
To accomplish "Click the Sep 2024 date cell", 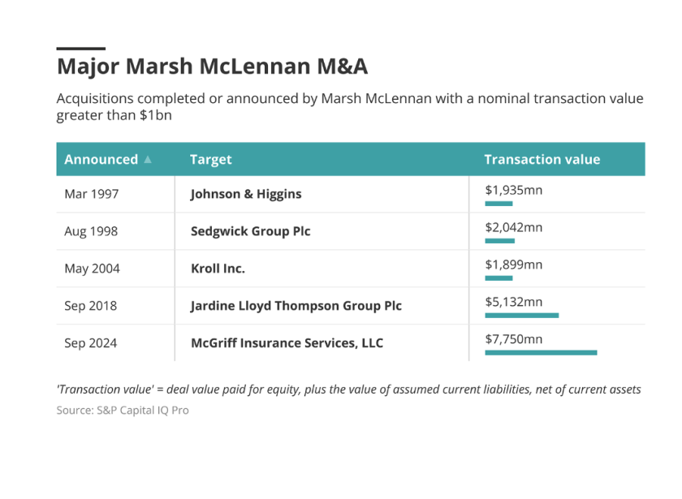I will coord(91,343).
